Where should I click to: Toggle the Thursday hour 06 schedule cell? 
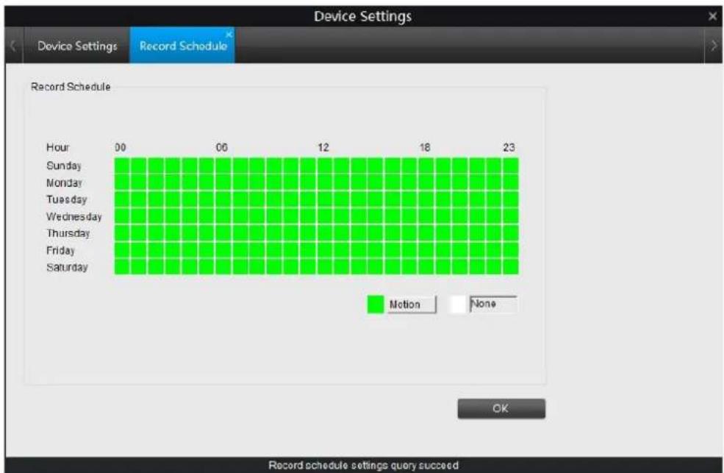click(x=223, y=232)
